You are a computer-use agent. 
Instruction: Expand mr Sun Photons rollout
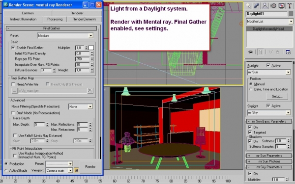[269, 161]
